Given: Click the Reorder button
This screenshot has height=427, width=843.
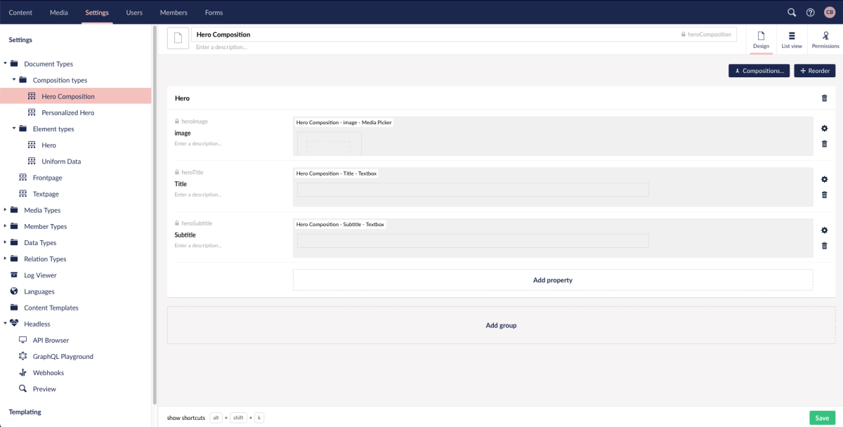Looking at the screenshot, I should pos(815,71).
